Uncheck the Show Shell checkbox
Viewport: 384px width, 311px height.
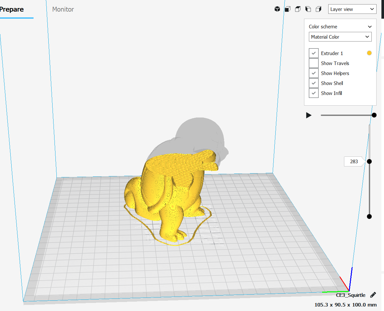click(x=313, y=83)
